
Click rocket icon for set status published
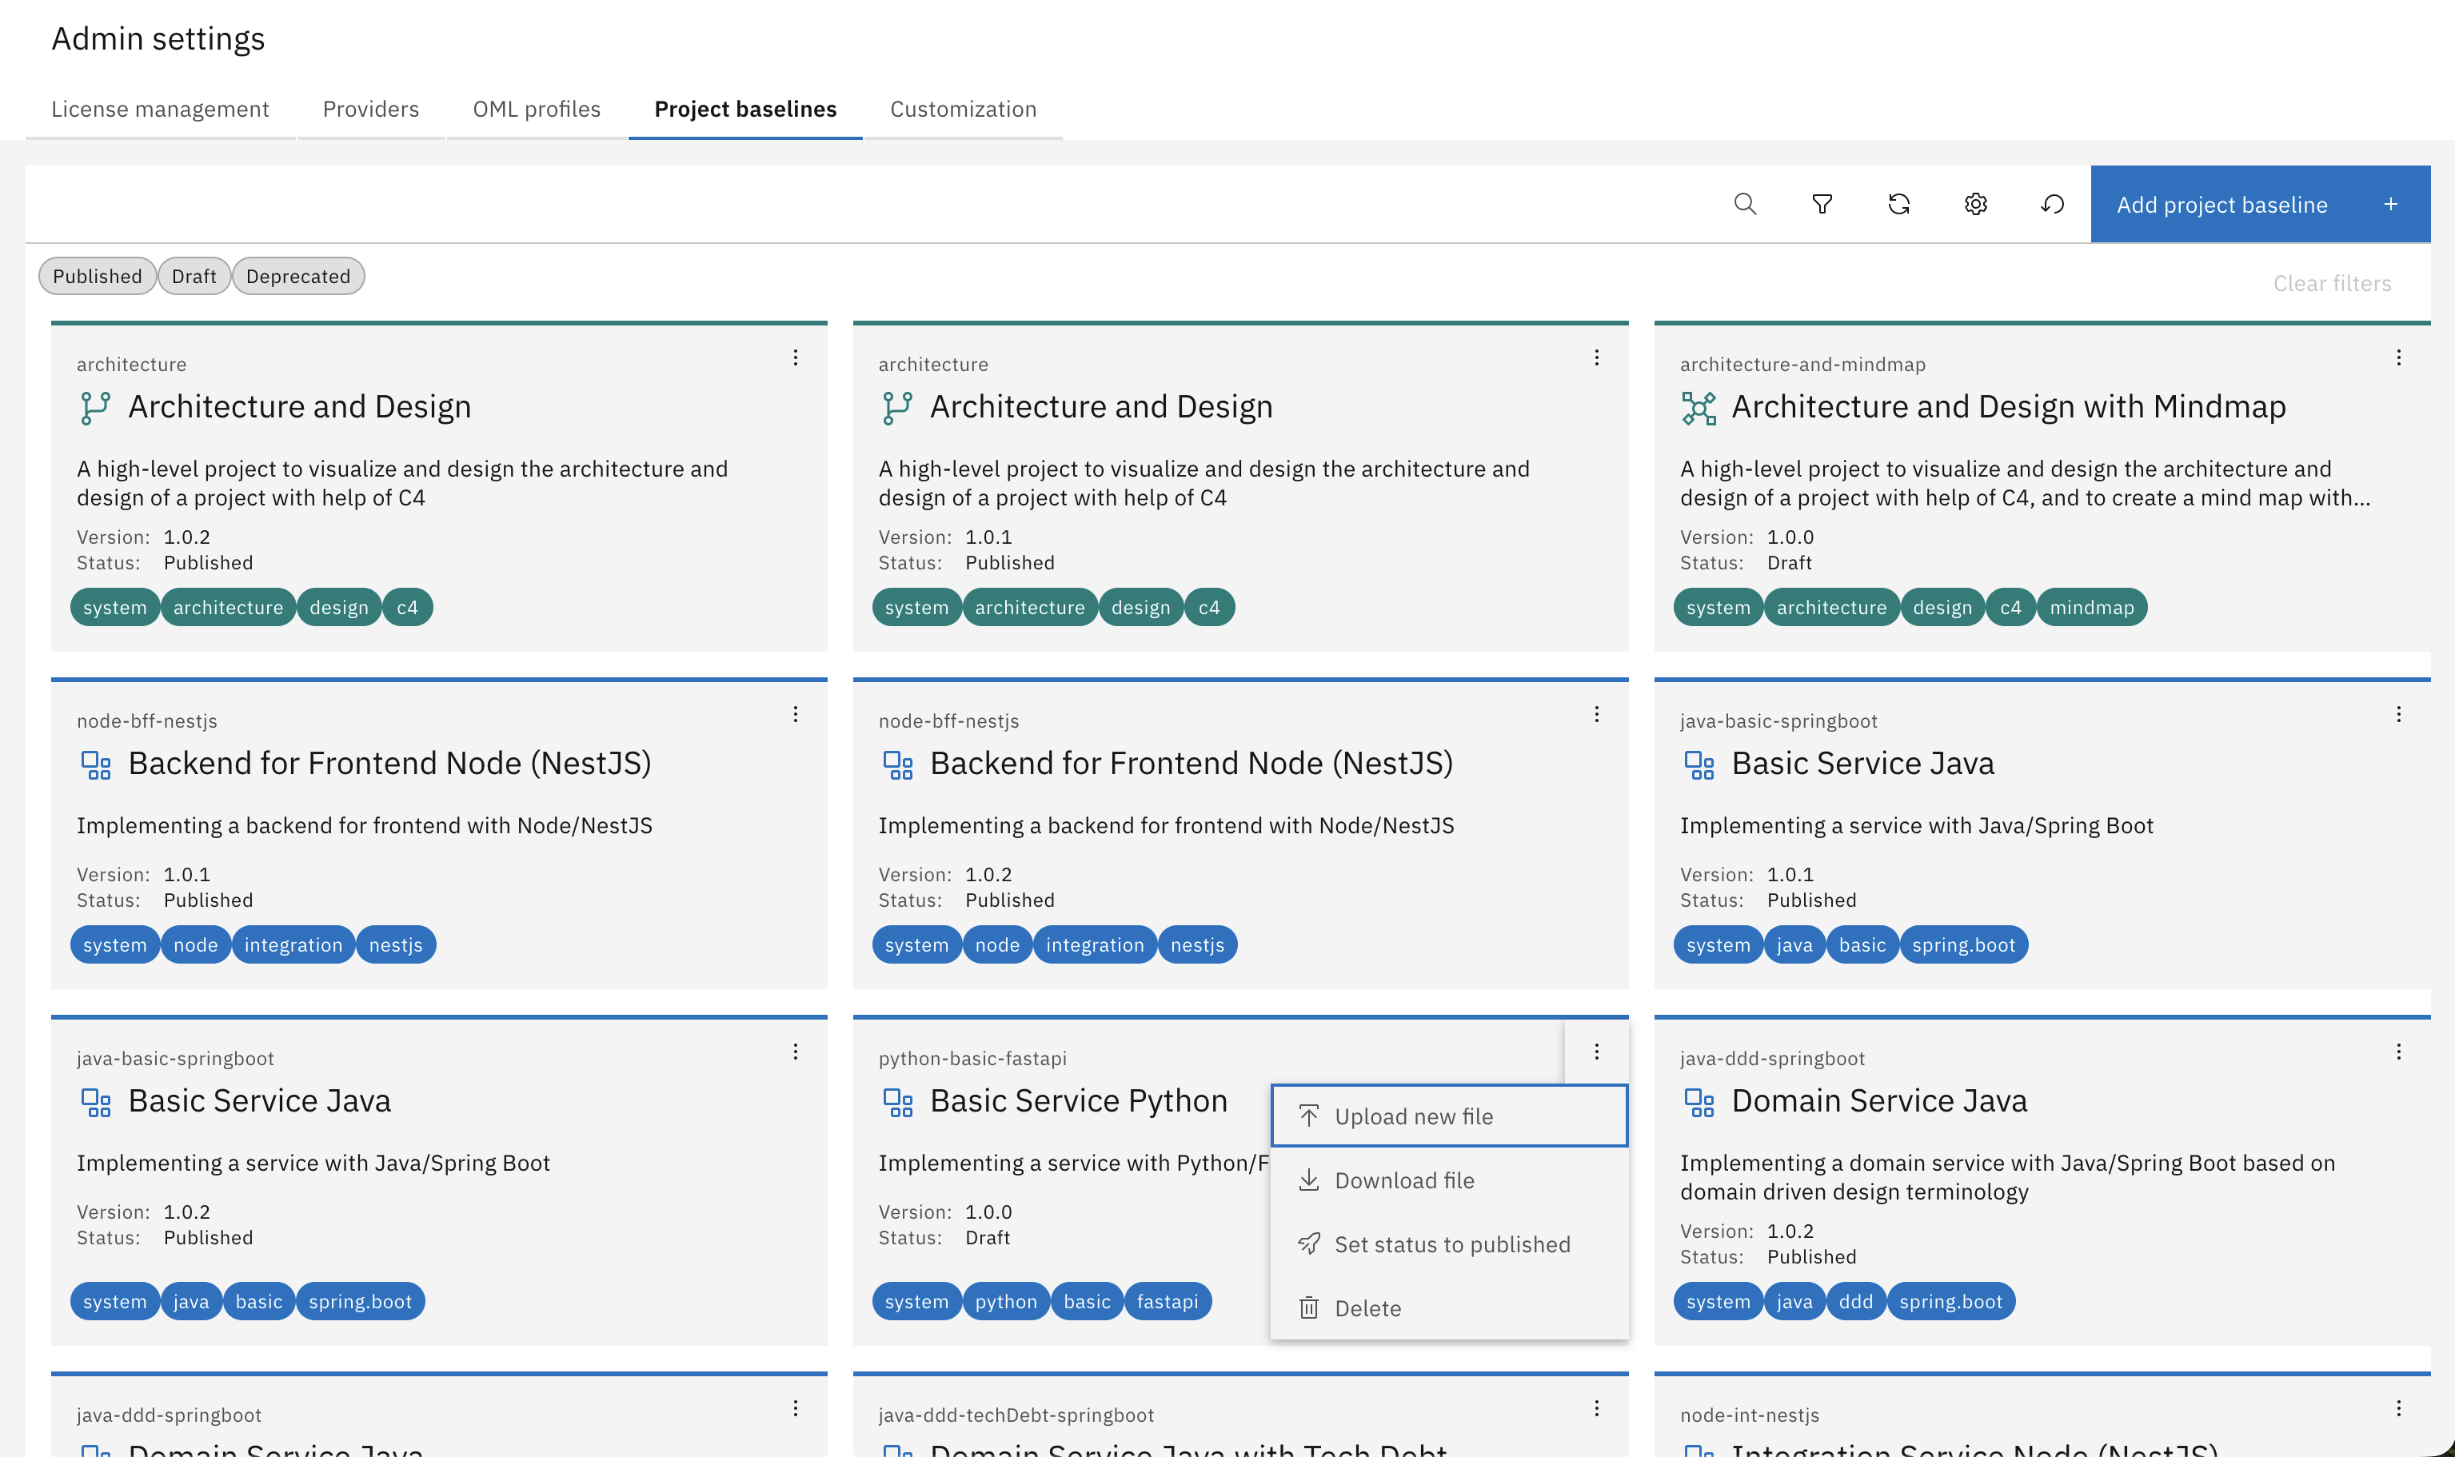pyautogui.click(x=1308, y=1244)
